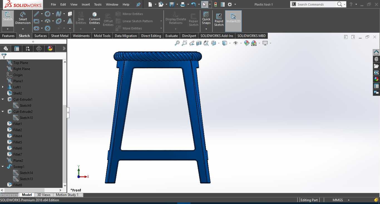Select the Ellipse sketch tool
Image resolution: width=380 pixels, height=204 pixels.
tap(59, 21)
